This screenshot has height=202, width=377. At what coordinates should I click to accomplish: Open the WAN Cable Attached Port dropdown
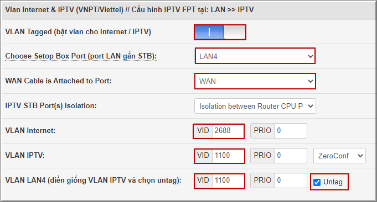(255, 81)
